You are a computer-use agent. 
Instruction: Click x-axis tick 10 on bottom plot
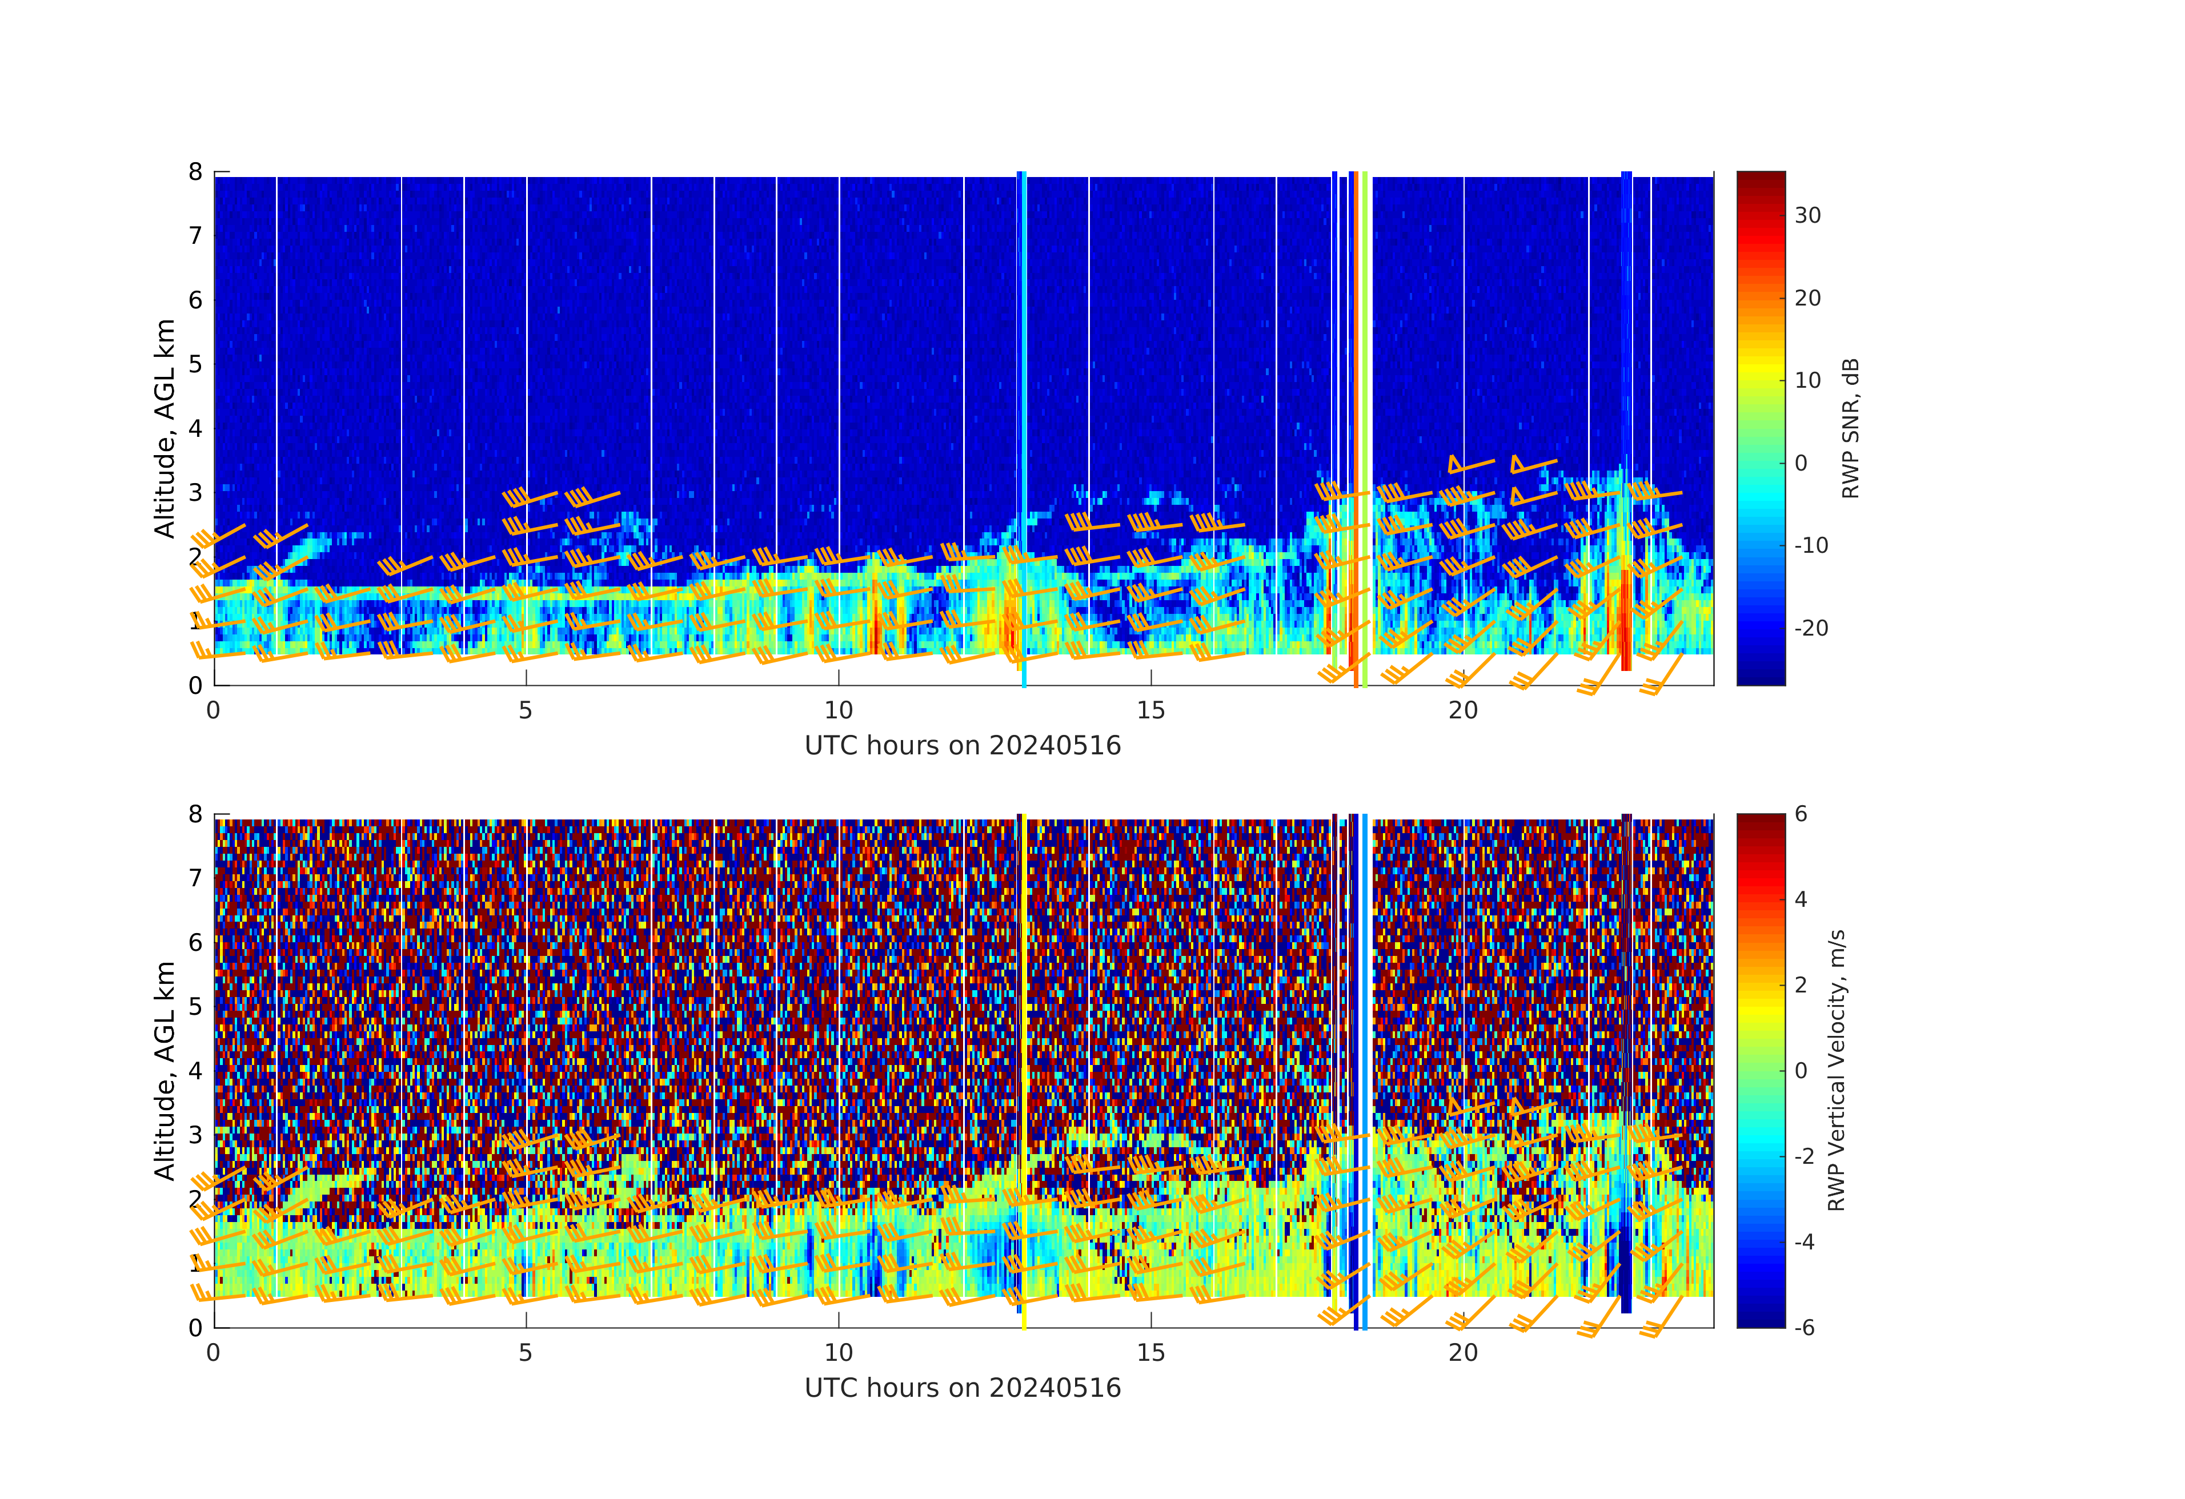tap(837, 1352)
